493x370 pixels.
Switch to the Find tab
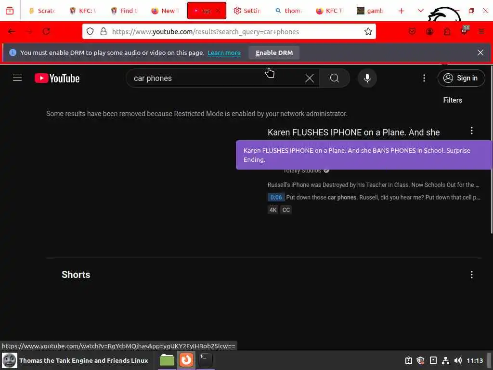coord(125,11)
